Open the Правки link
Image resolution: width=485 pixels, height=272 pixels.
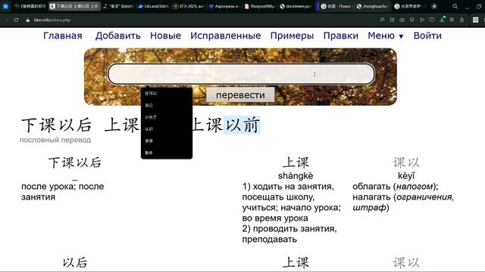[x=341, y=36]
